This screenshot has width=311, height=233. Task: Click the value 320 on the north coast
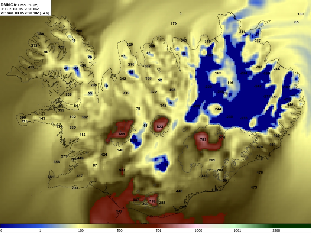(x=130, y=44)
